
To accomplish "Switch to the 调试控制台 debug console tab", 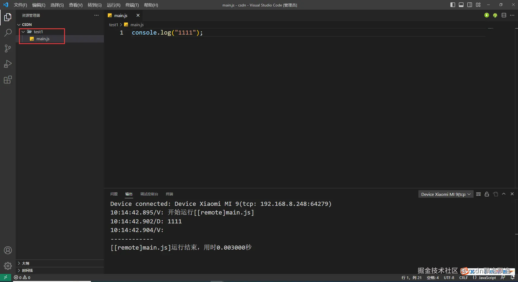I will pyautogui.click(x=149, y=194).
